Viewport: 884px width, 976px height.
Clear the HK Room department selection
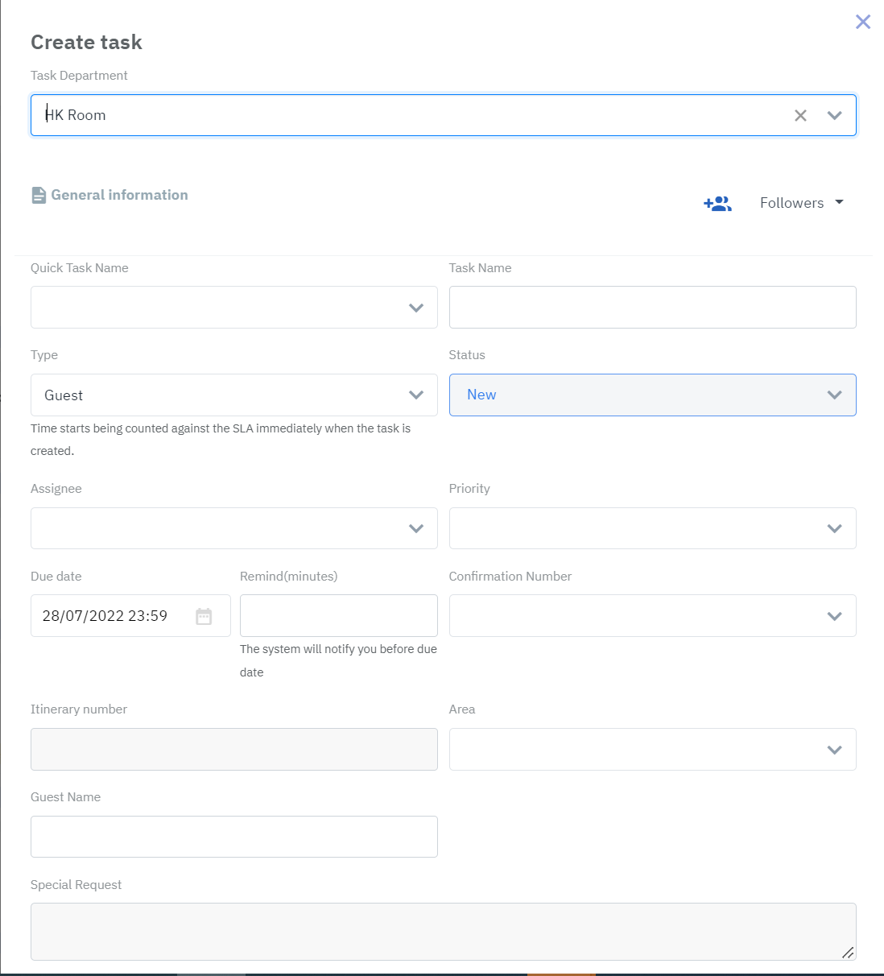(x=800, y=115)
